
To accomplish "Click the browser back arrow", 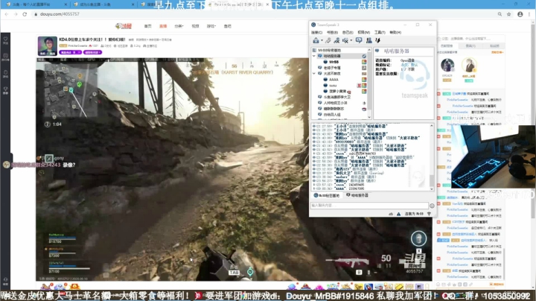I will 7,14.
